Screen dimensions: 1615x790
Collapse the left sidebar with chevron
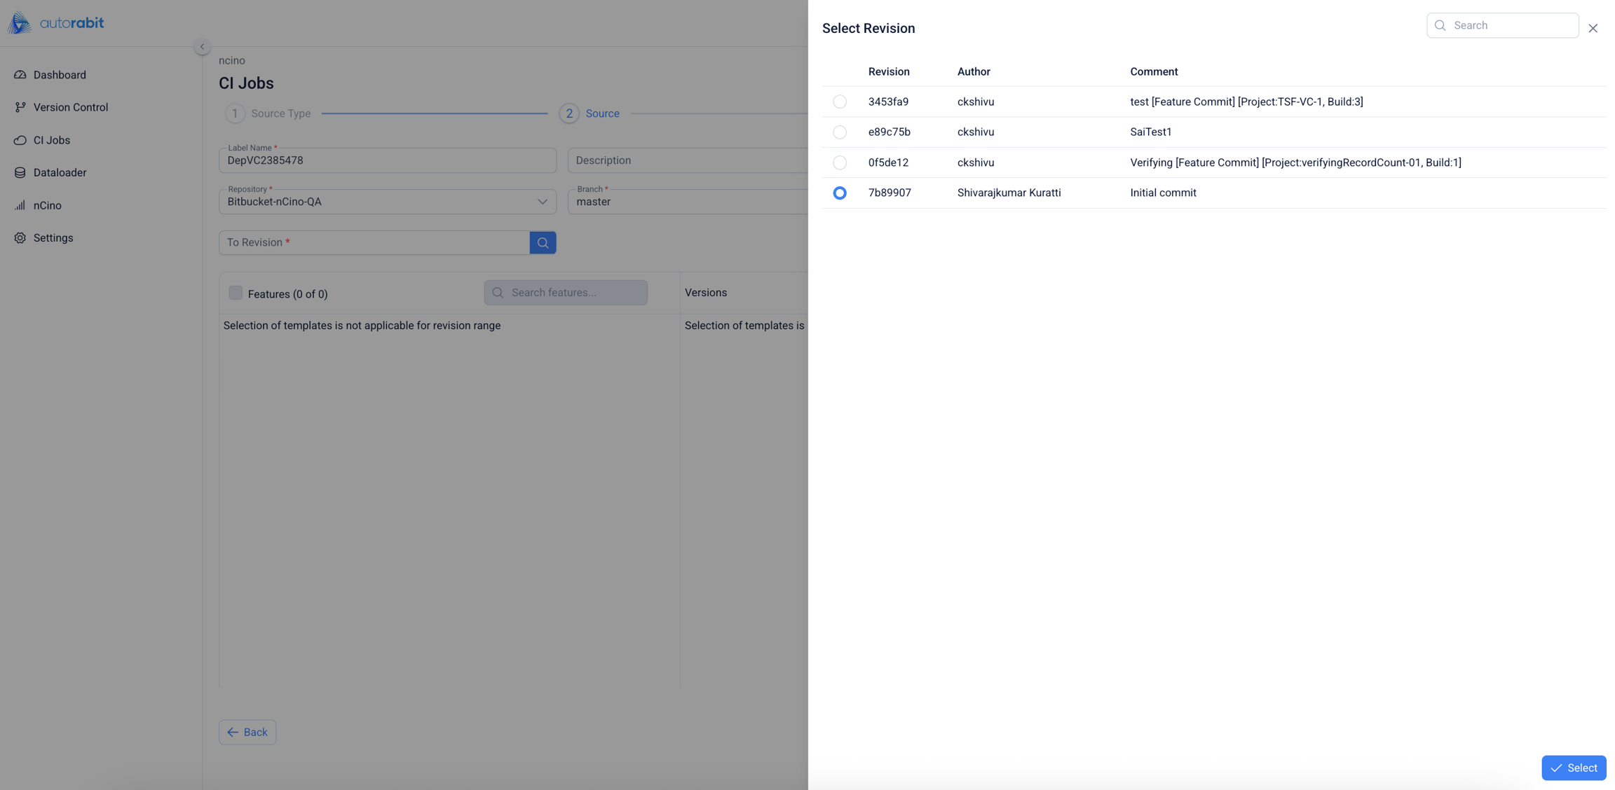(202, 47)
